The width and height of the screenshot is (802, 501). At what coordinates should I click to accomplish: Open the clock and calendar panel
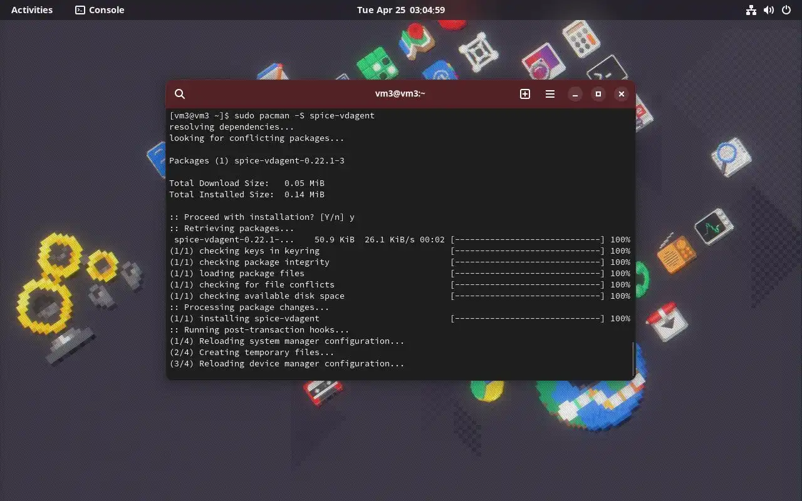[401, 10]
